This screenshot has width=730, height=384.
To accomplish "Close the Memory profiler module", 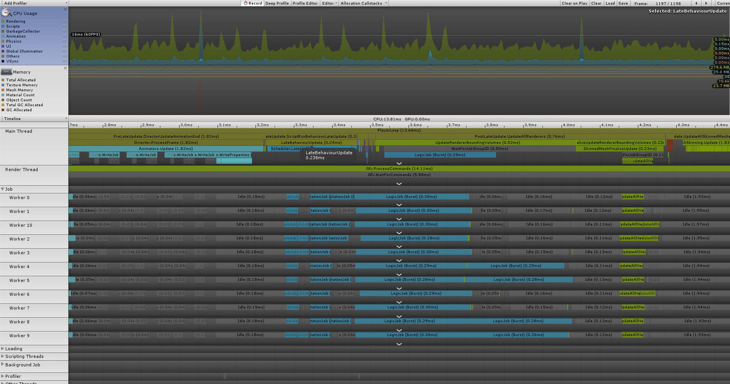I will point(65,68).
